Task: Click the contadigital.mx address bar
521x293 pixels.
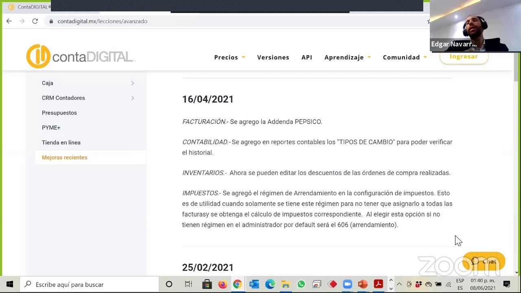Action: pos(236,21)
